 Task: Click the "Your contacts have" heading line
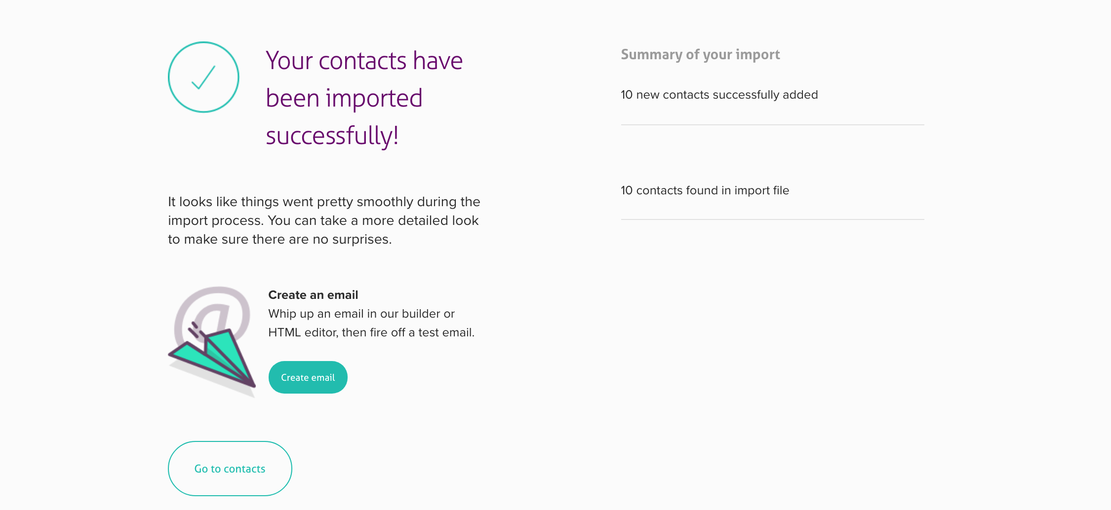pyautogui.click(x=364, y=61)
